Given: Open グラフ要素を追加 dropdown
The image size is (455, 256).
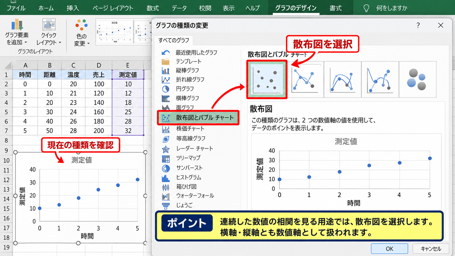Looking at the screenshot, I should coord(17,32).
